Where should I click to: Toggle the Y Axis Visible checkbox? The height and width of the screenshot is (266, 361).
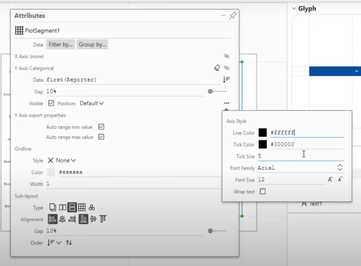coord(51,103)
